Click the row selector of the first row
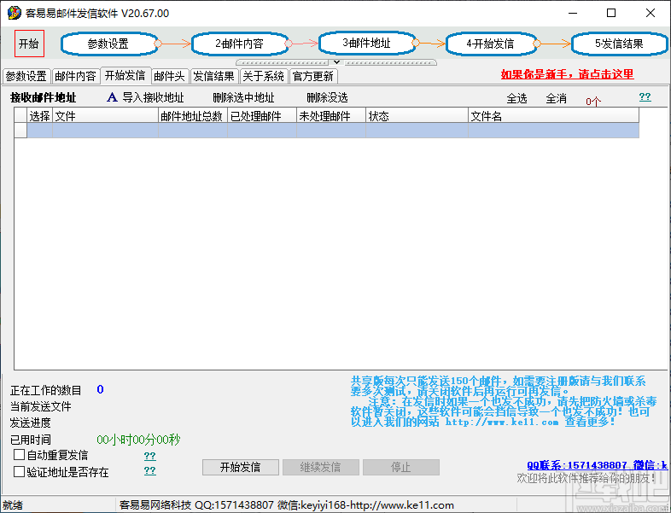This screenshot has width=671, height=513. tap(20, 131)
